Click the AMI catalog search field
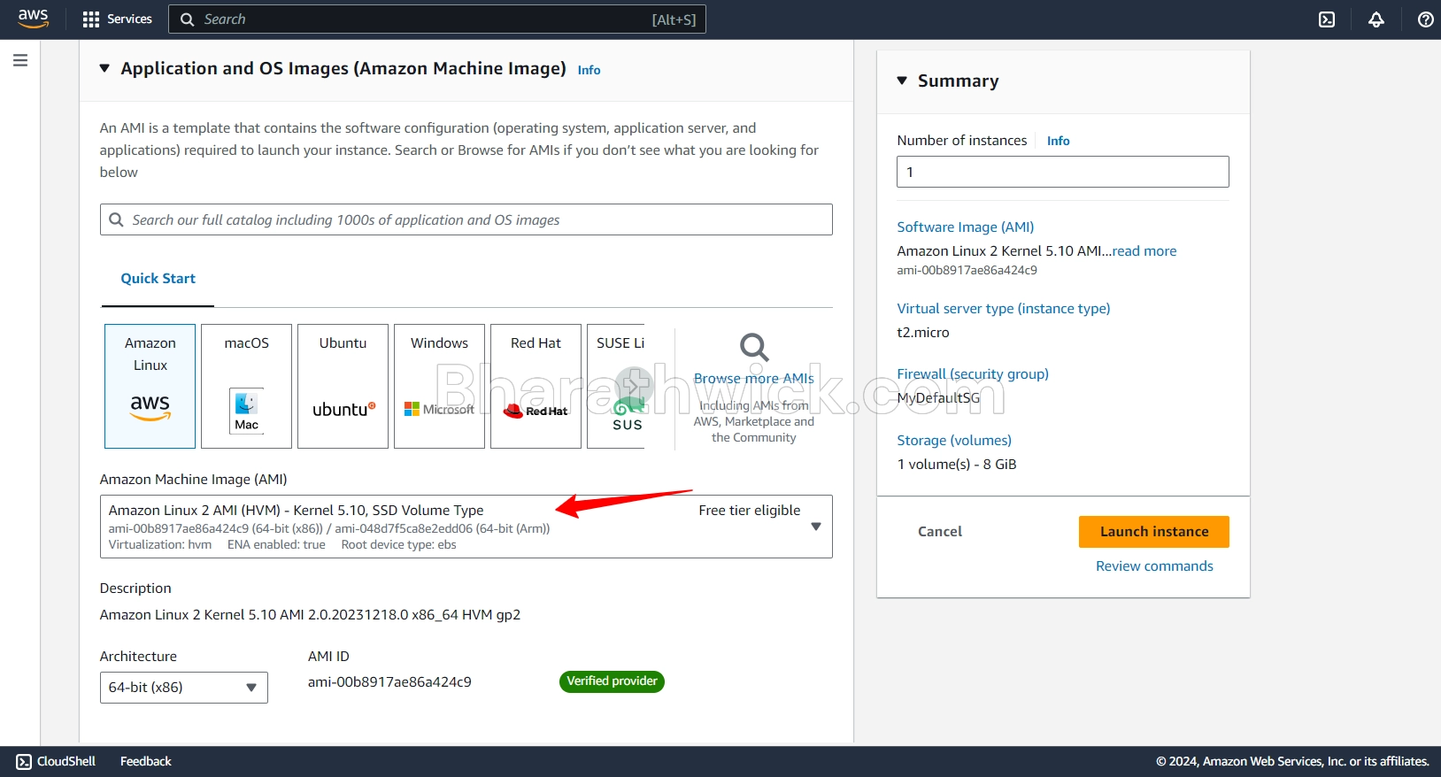Screen dimensions: 1441x777 click(466, 219)
